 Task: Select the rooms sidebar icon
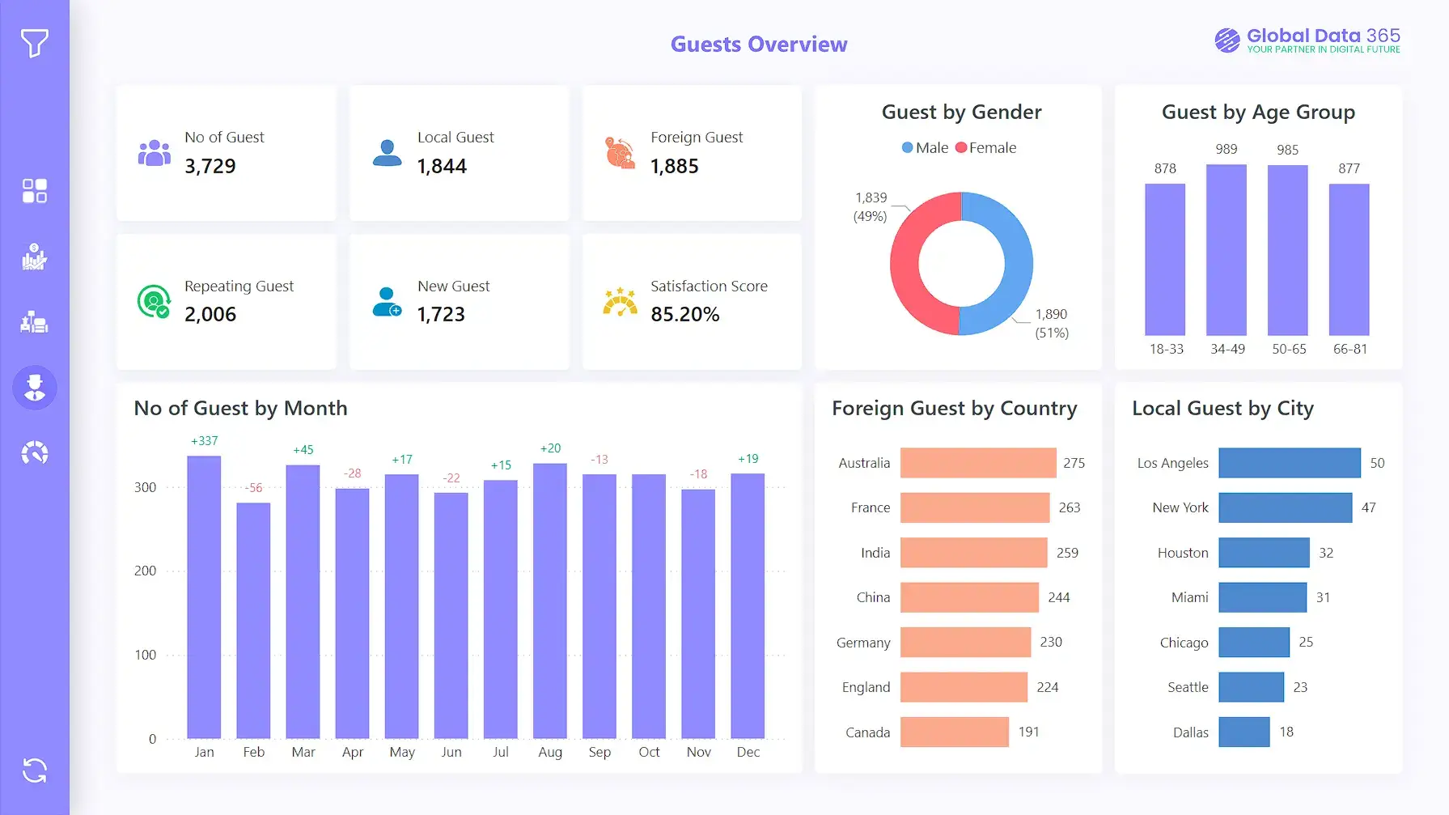coord(34,323)
